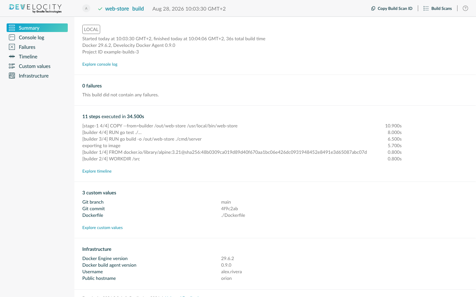Open the user avatar badge 'A'
The height and width of the screenshot is (297, 476).
coord(86,9)
